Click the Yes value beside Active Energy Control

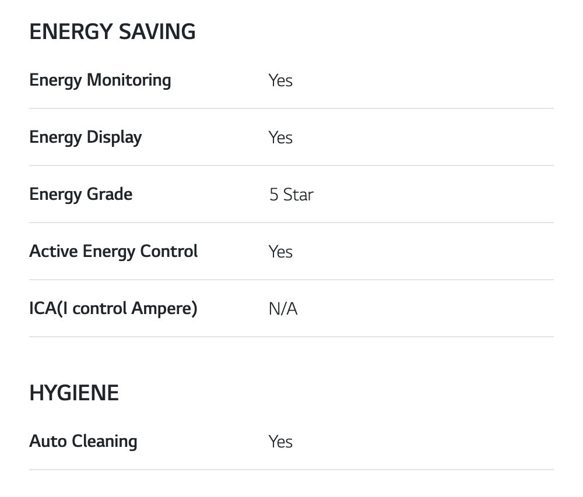[x=280, y=252]
